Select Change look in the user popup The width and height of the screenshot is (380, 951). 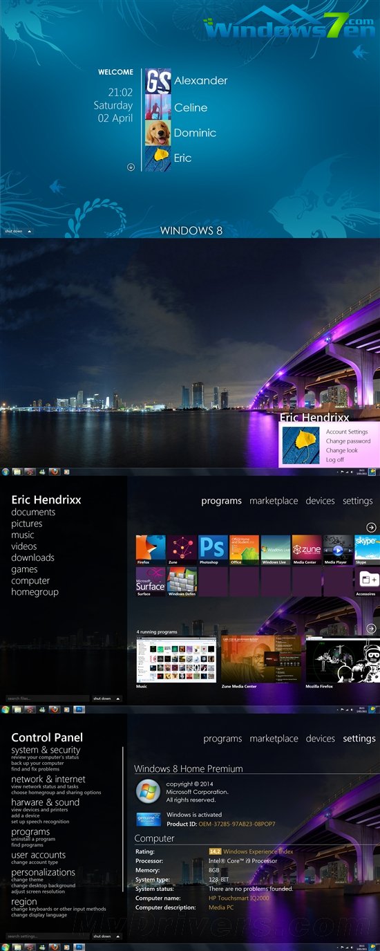point(342,450)
